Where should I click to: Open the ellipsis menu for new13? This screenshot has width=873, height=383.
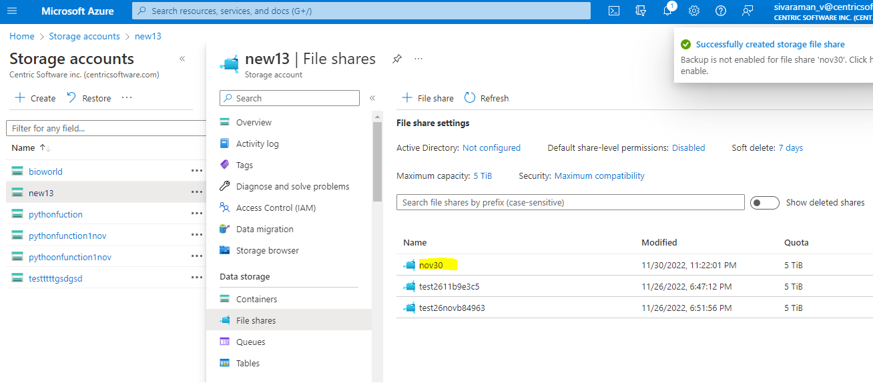[197, 192]
